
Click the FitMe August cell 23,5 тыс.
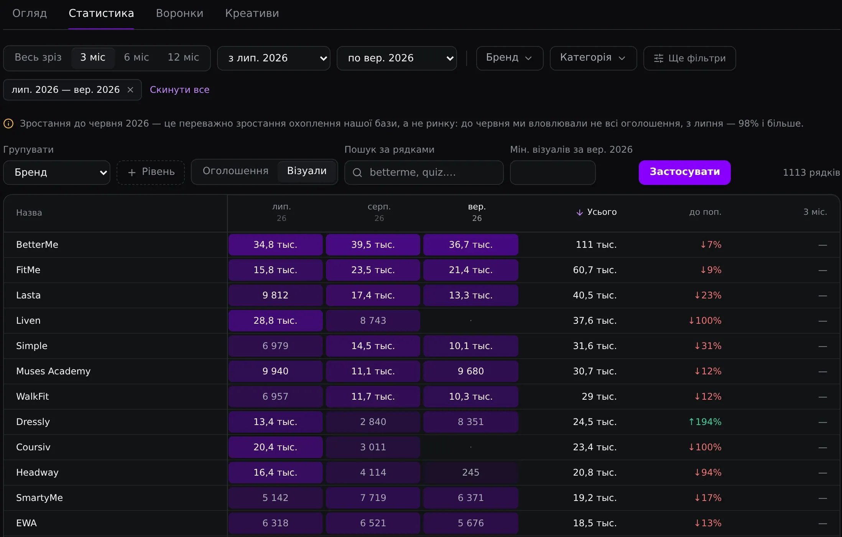[373, 270]
